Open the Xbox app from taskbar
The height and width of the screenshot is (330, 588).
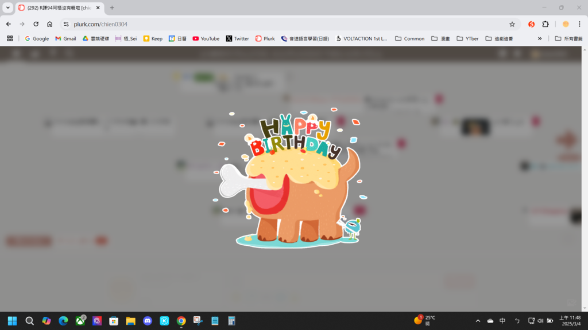pos(80,321)
